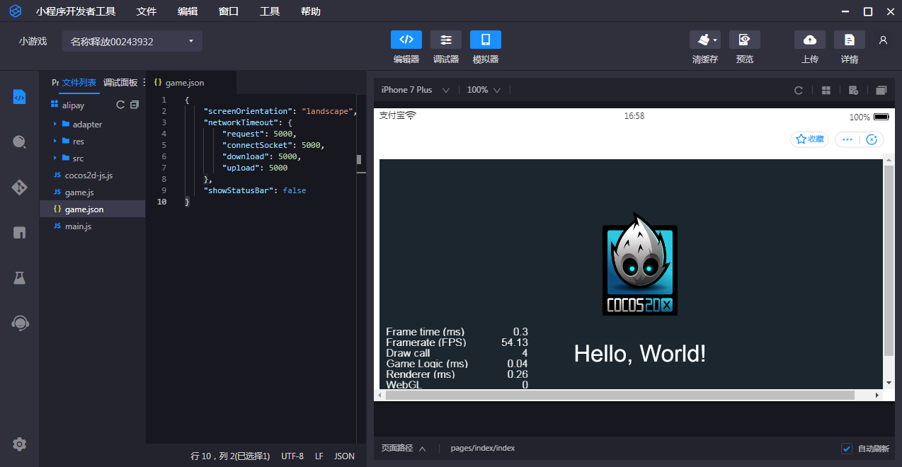Click the simulator page settings icon
Viewport: 902px width, 467px height.
(853, 90)
